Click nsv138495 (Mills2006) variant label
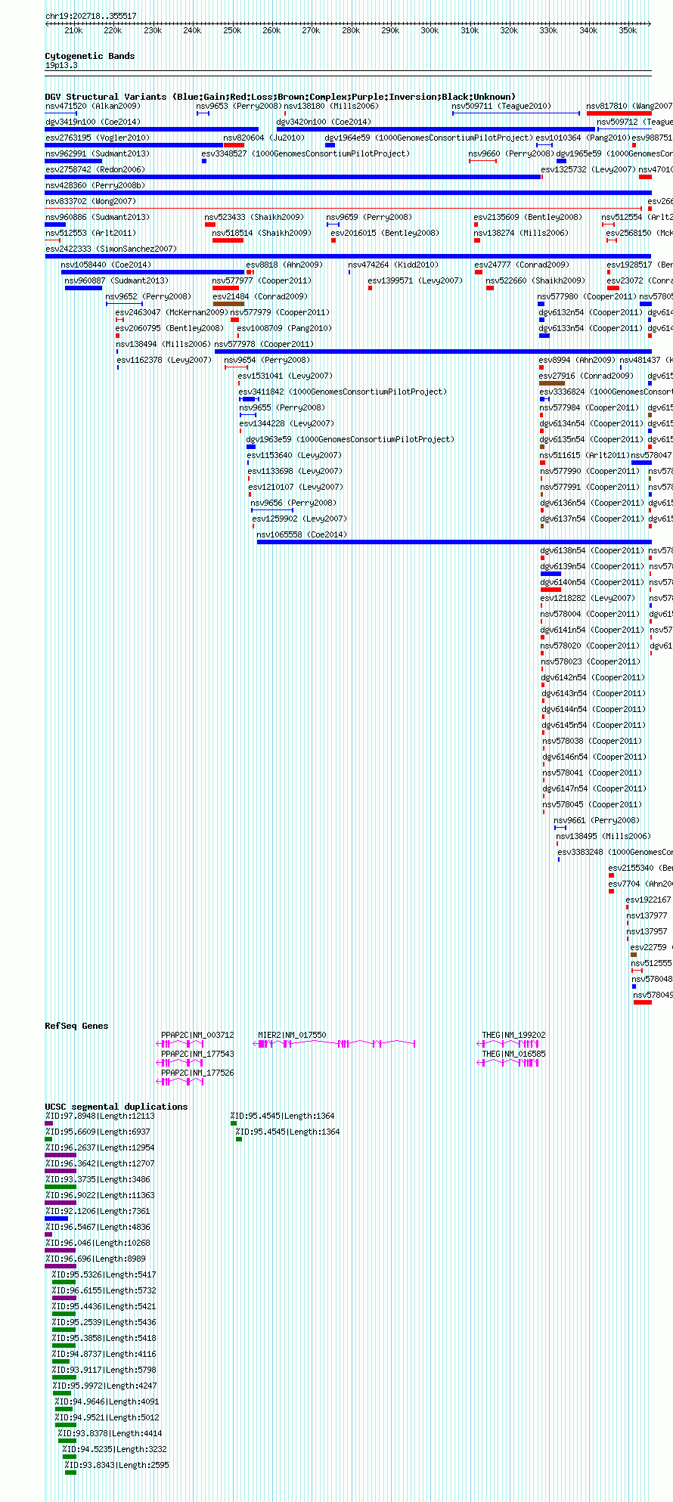This screenshot has width=673, height=1502. click(x=603, y=836)
